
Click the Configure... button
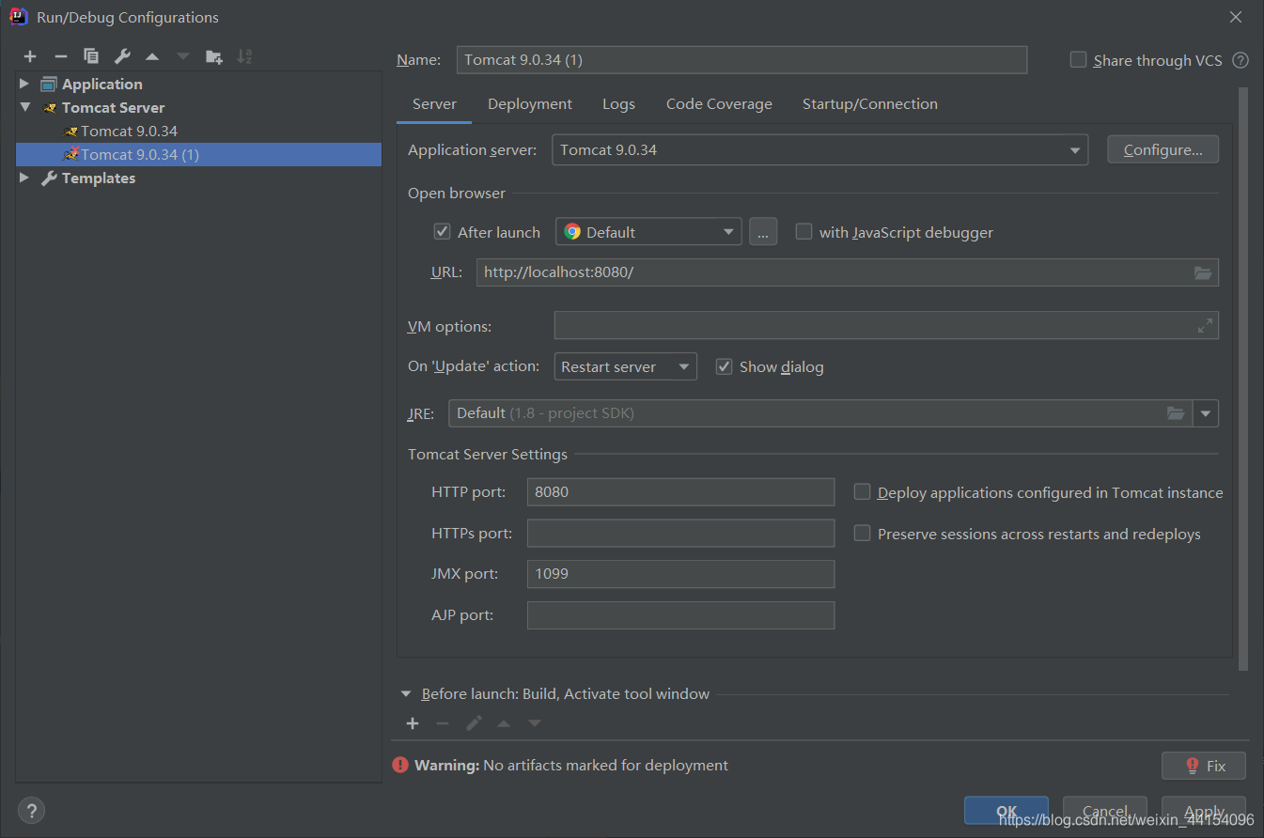tap(1163, 149)
